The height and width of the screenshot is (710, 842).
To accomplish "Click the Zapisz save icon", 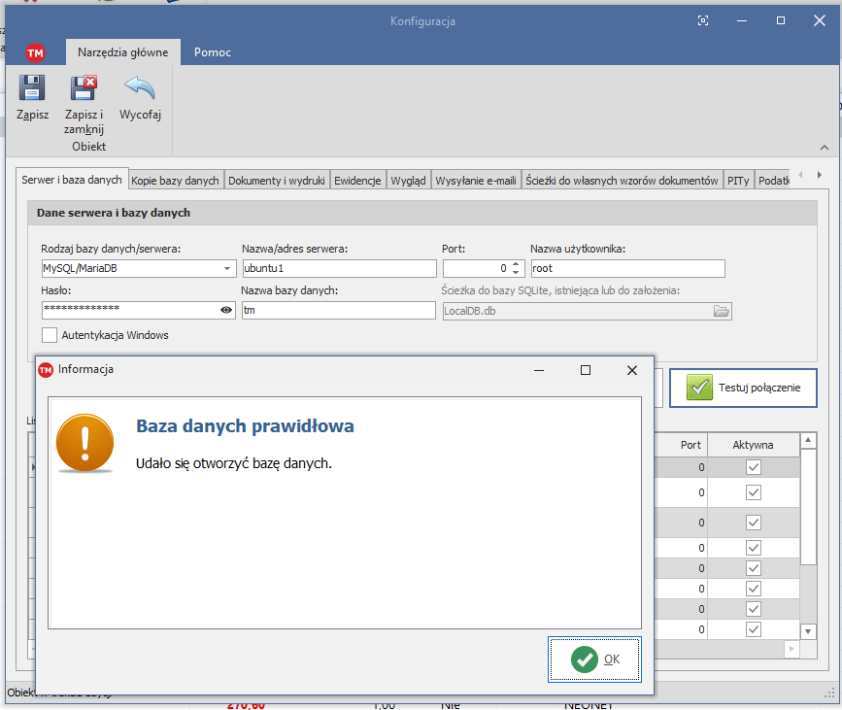I will [x=32, y=89].
